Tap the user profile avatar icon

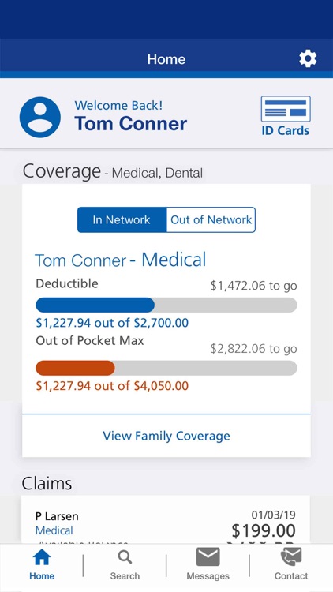40,117
